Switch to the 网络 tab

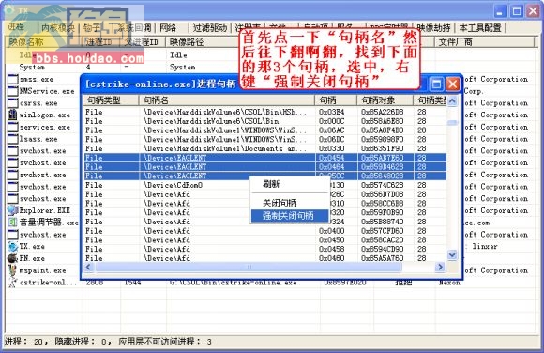168,28
